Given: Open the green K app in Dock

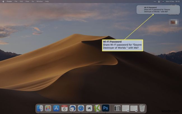Looking at the screenshot, I should click(x=97, y=108).
